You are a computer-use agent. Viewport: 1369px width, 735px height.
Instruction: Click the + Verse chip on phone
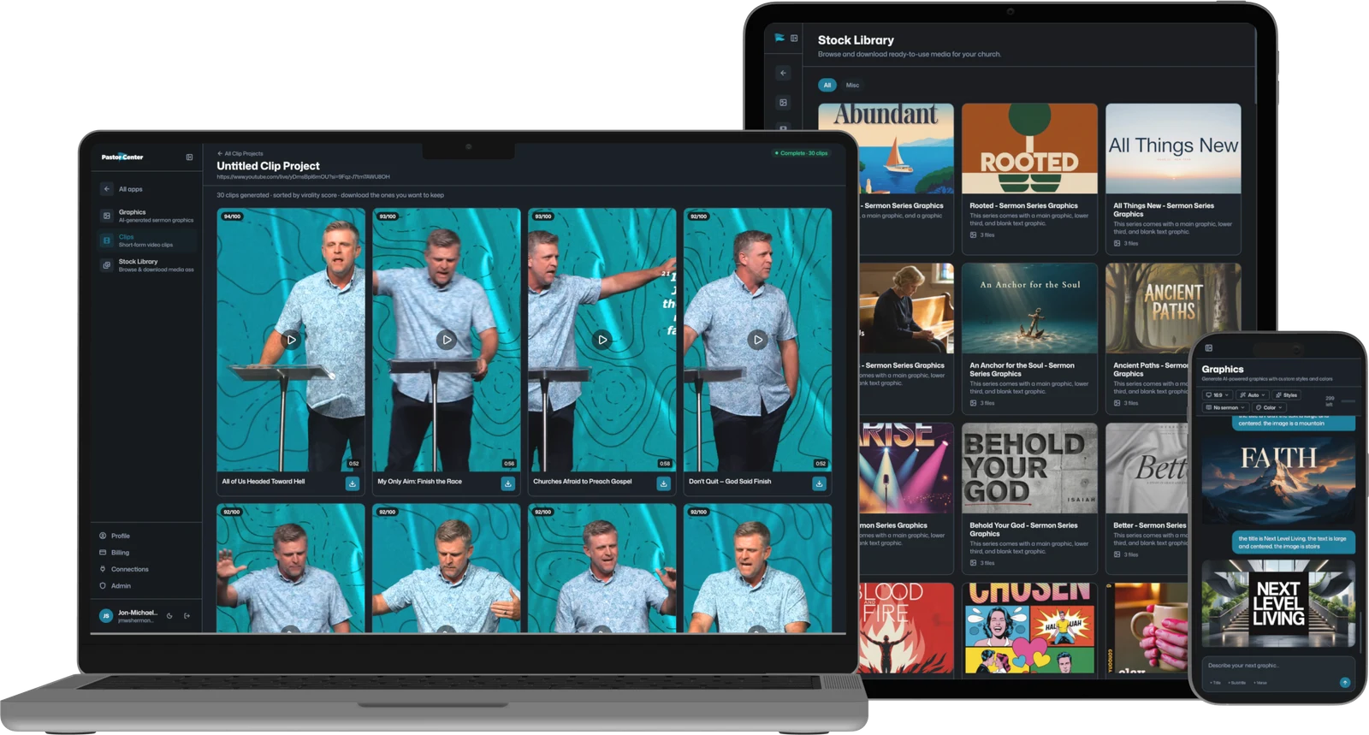point(1260,683)
